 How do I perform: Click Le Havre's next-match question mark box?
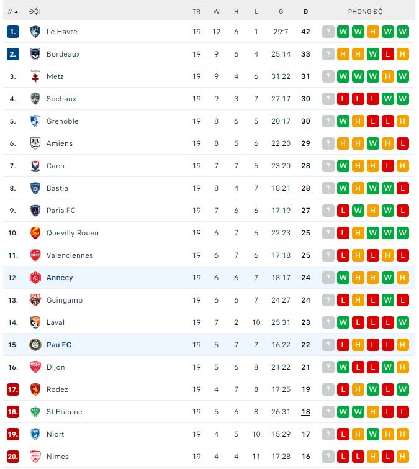pyautogui.click(x=328, y=32)
